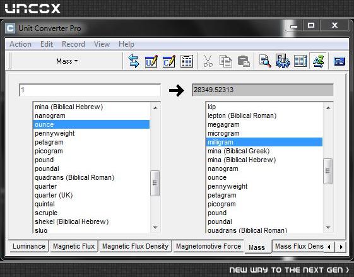Open the conversion table list icon
Image resolution: width=354 pixels, height=277 pixels.
click(187, 61)
